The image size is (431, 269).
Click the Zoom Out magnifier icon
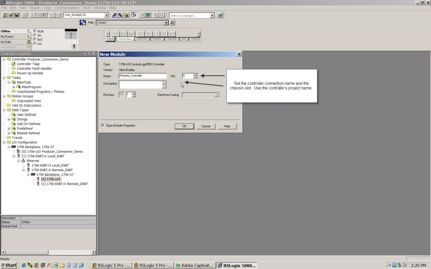point(162,15)
